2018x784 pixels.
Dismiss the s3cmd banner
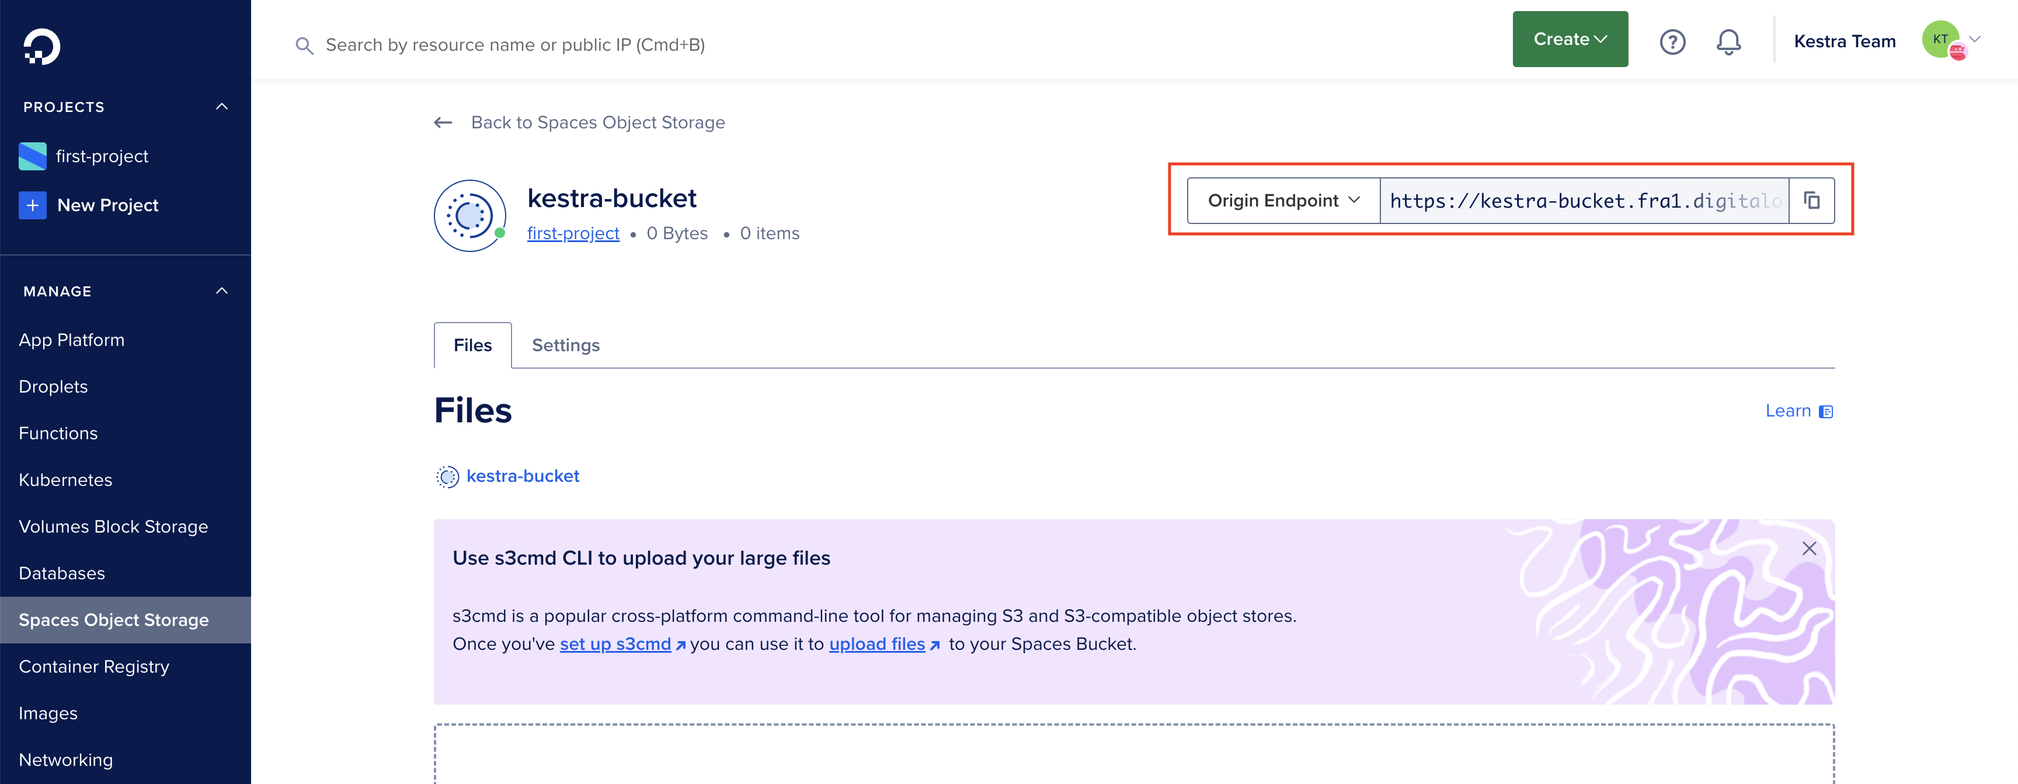[1810, 548]
